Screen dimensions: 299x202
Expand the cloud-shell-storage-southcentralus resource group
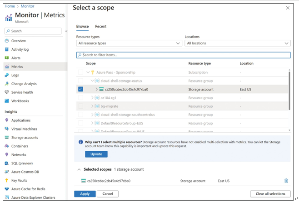tap(92, 115)
